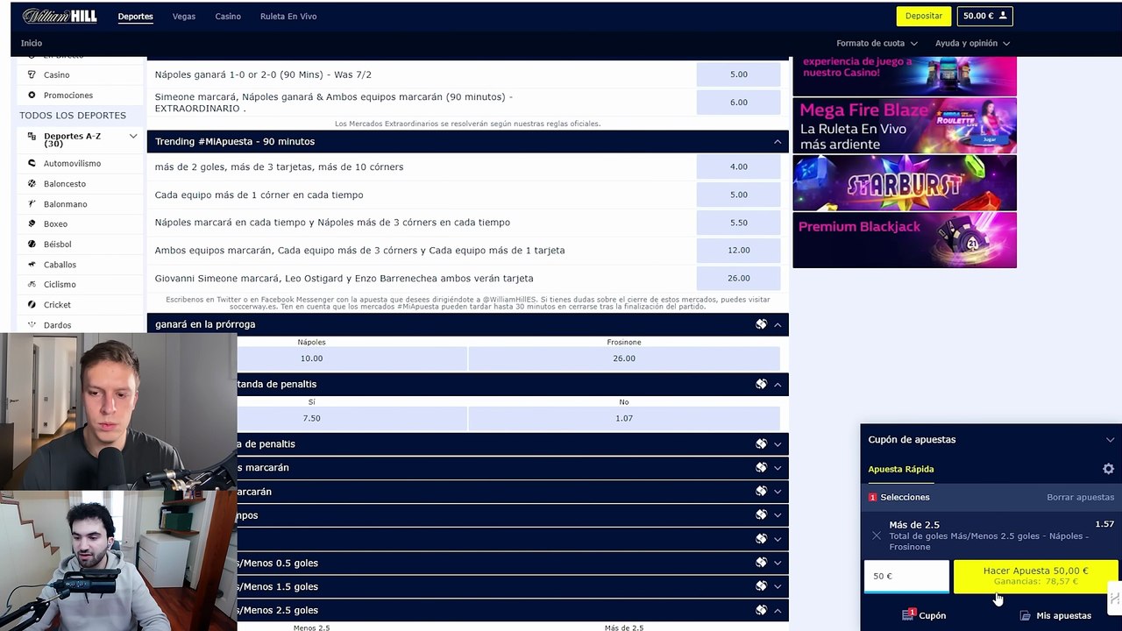This screenshot has height=631, width=1122.
Task: Pick 12.00 odds for Ambos equipos marcarán combo
Action: point(739,250)
